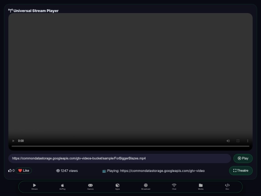
Task: Enable Theatre mode
Action: [x=241, y=170]
